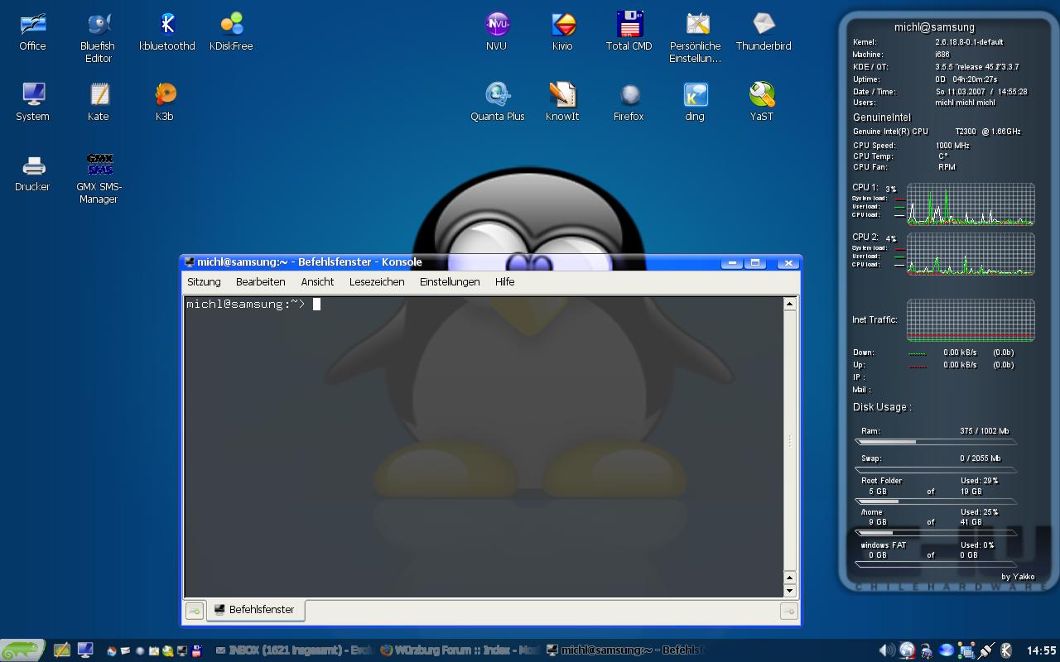Click the 'GenuineIntel' heading text
The image size is (1060, 662).
[882, 118]
